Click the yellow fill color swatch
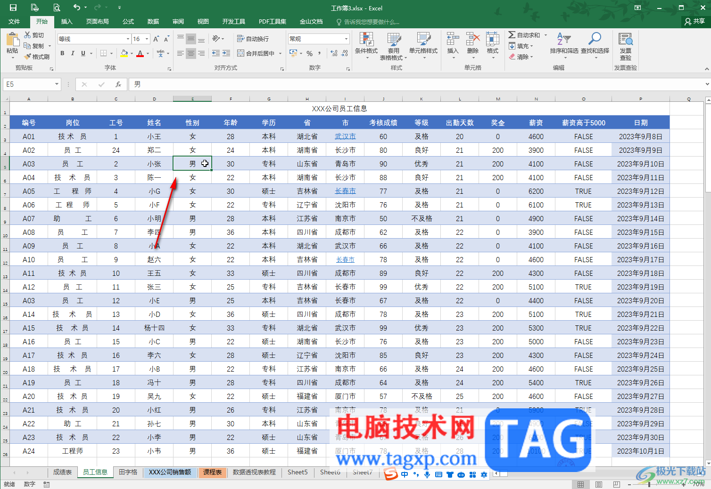 tap(124, 53)
